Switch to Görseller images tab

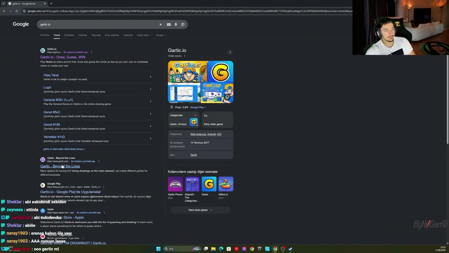[x=69, y=35]
